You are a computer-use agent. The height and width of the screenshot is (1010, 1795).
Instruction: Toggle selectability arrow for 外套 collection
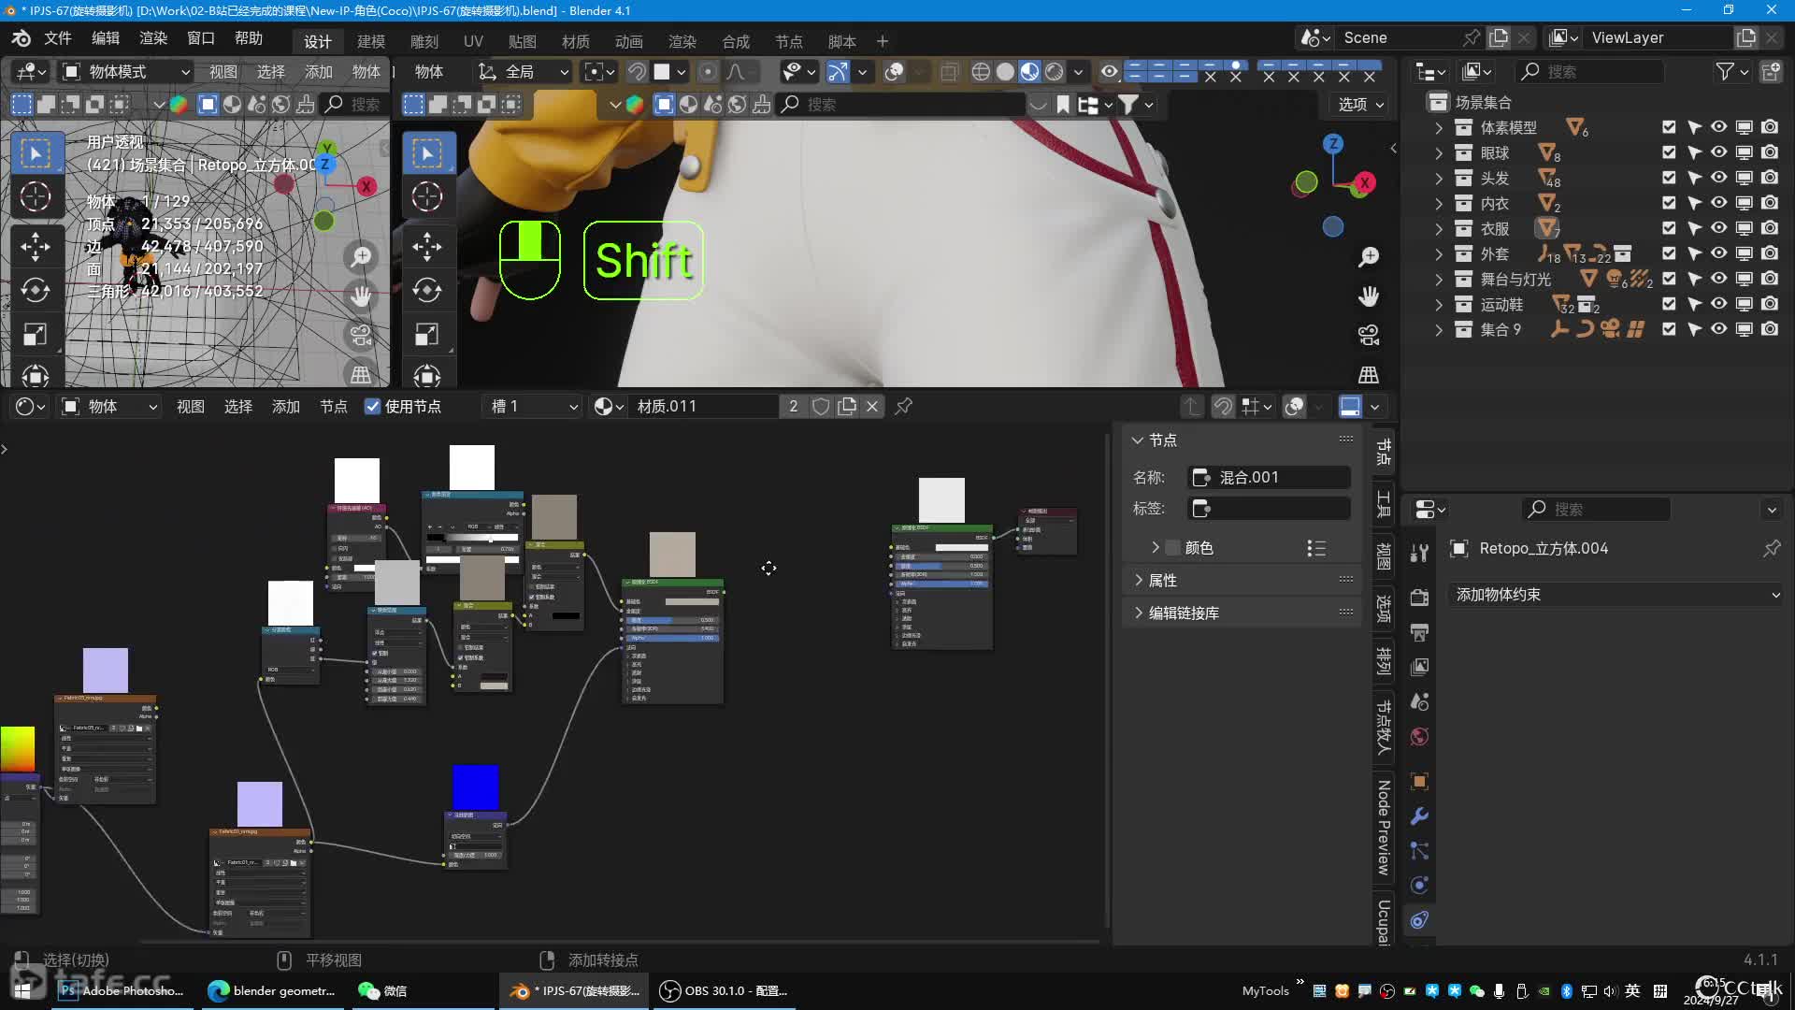pyautogui.click(x=1694, y=253)
